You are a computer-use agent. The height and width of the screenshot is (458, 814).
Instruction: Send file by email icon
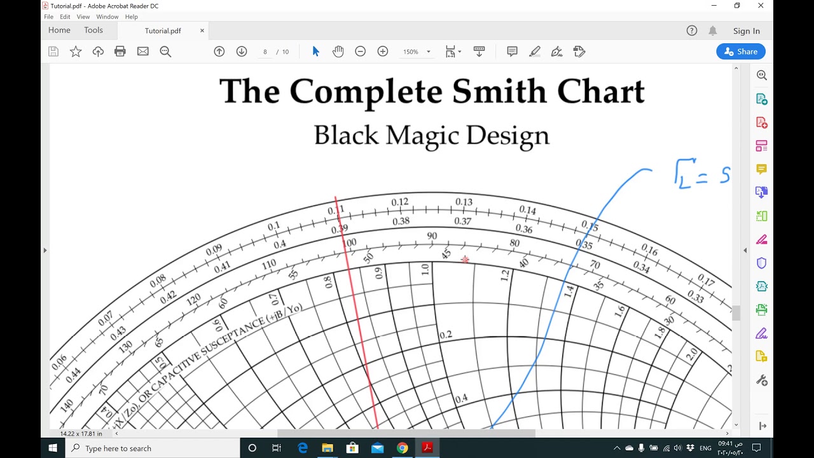[143, 52]
